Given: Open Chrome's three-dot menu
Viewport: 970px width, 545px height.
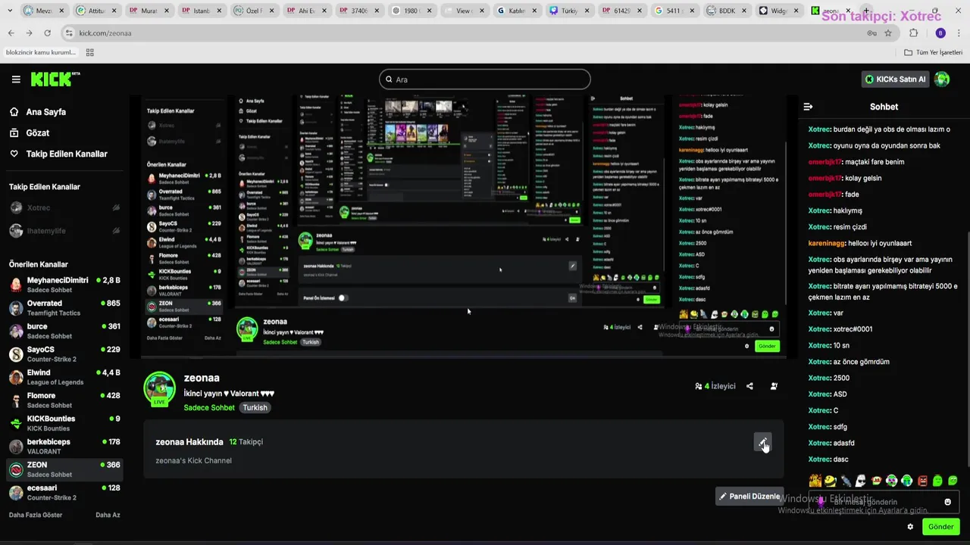Looking at the screenshot, I should tap(959, 33).
